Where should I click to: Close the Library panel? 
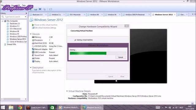[26, 13]
